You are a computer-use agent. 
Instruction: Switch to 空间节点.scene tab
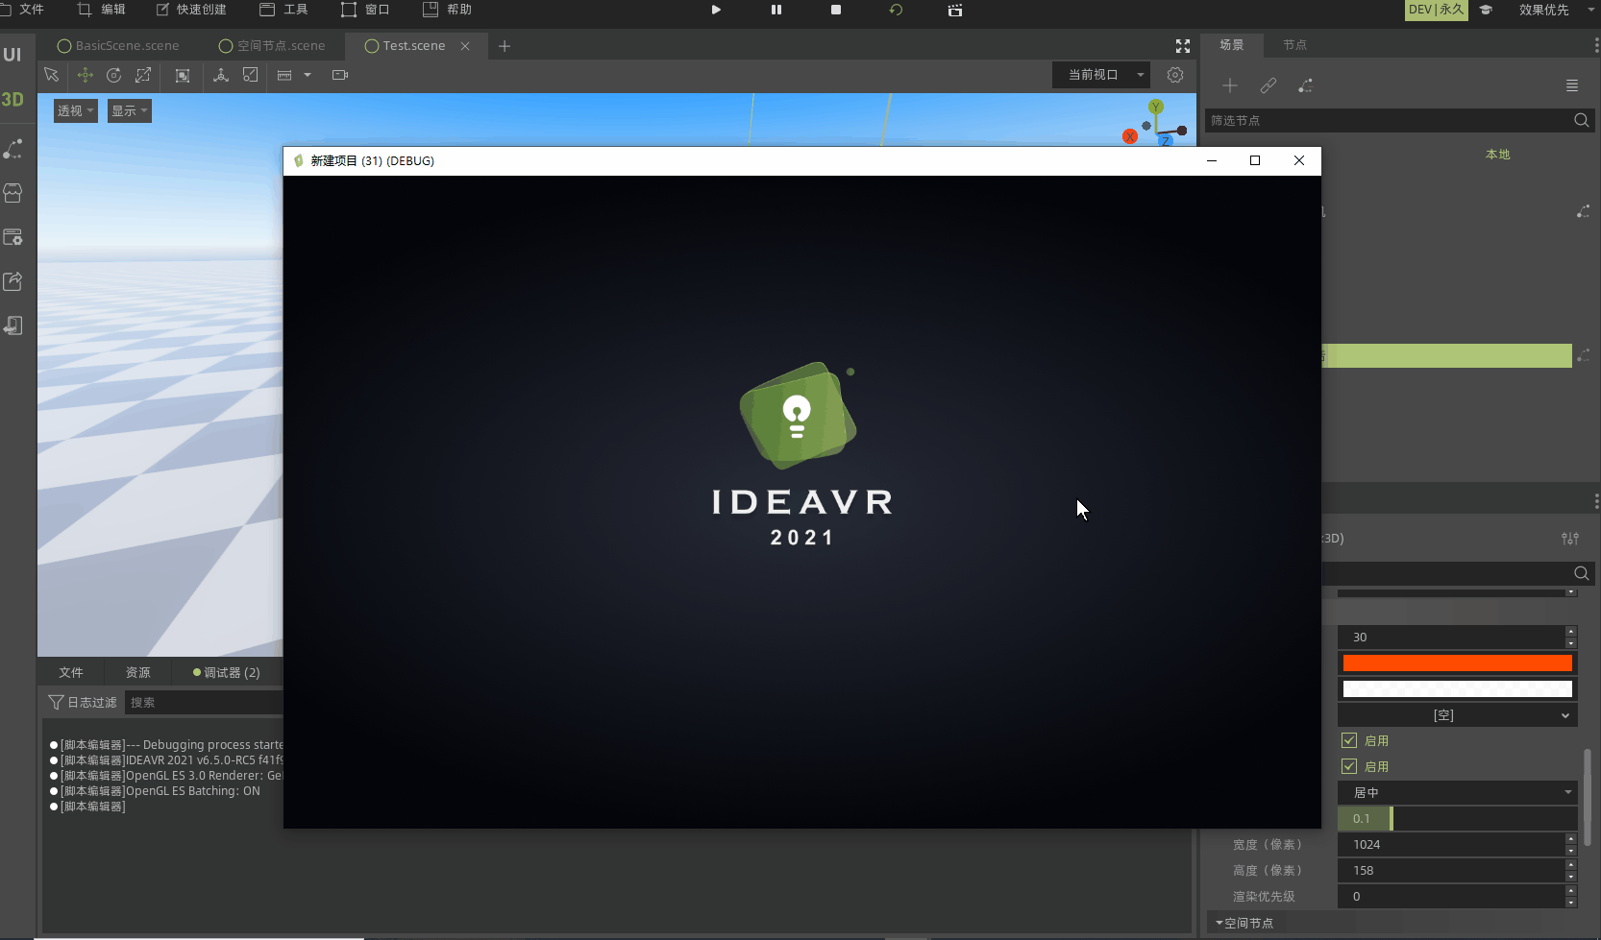click(272, 46)
